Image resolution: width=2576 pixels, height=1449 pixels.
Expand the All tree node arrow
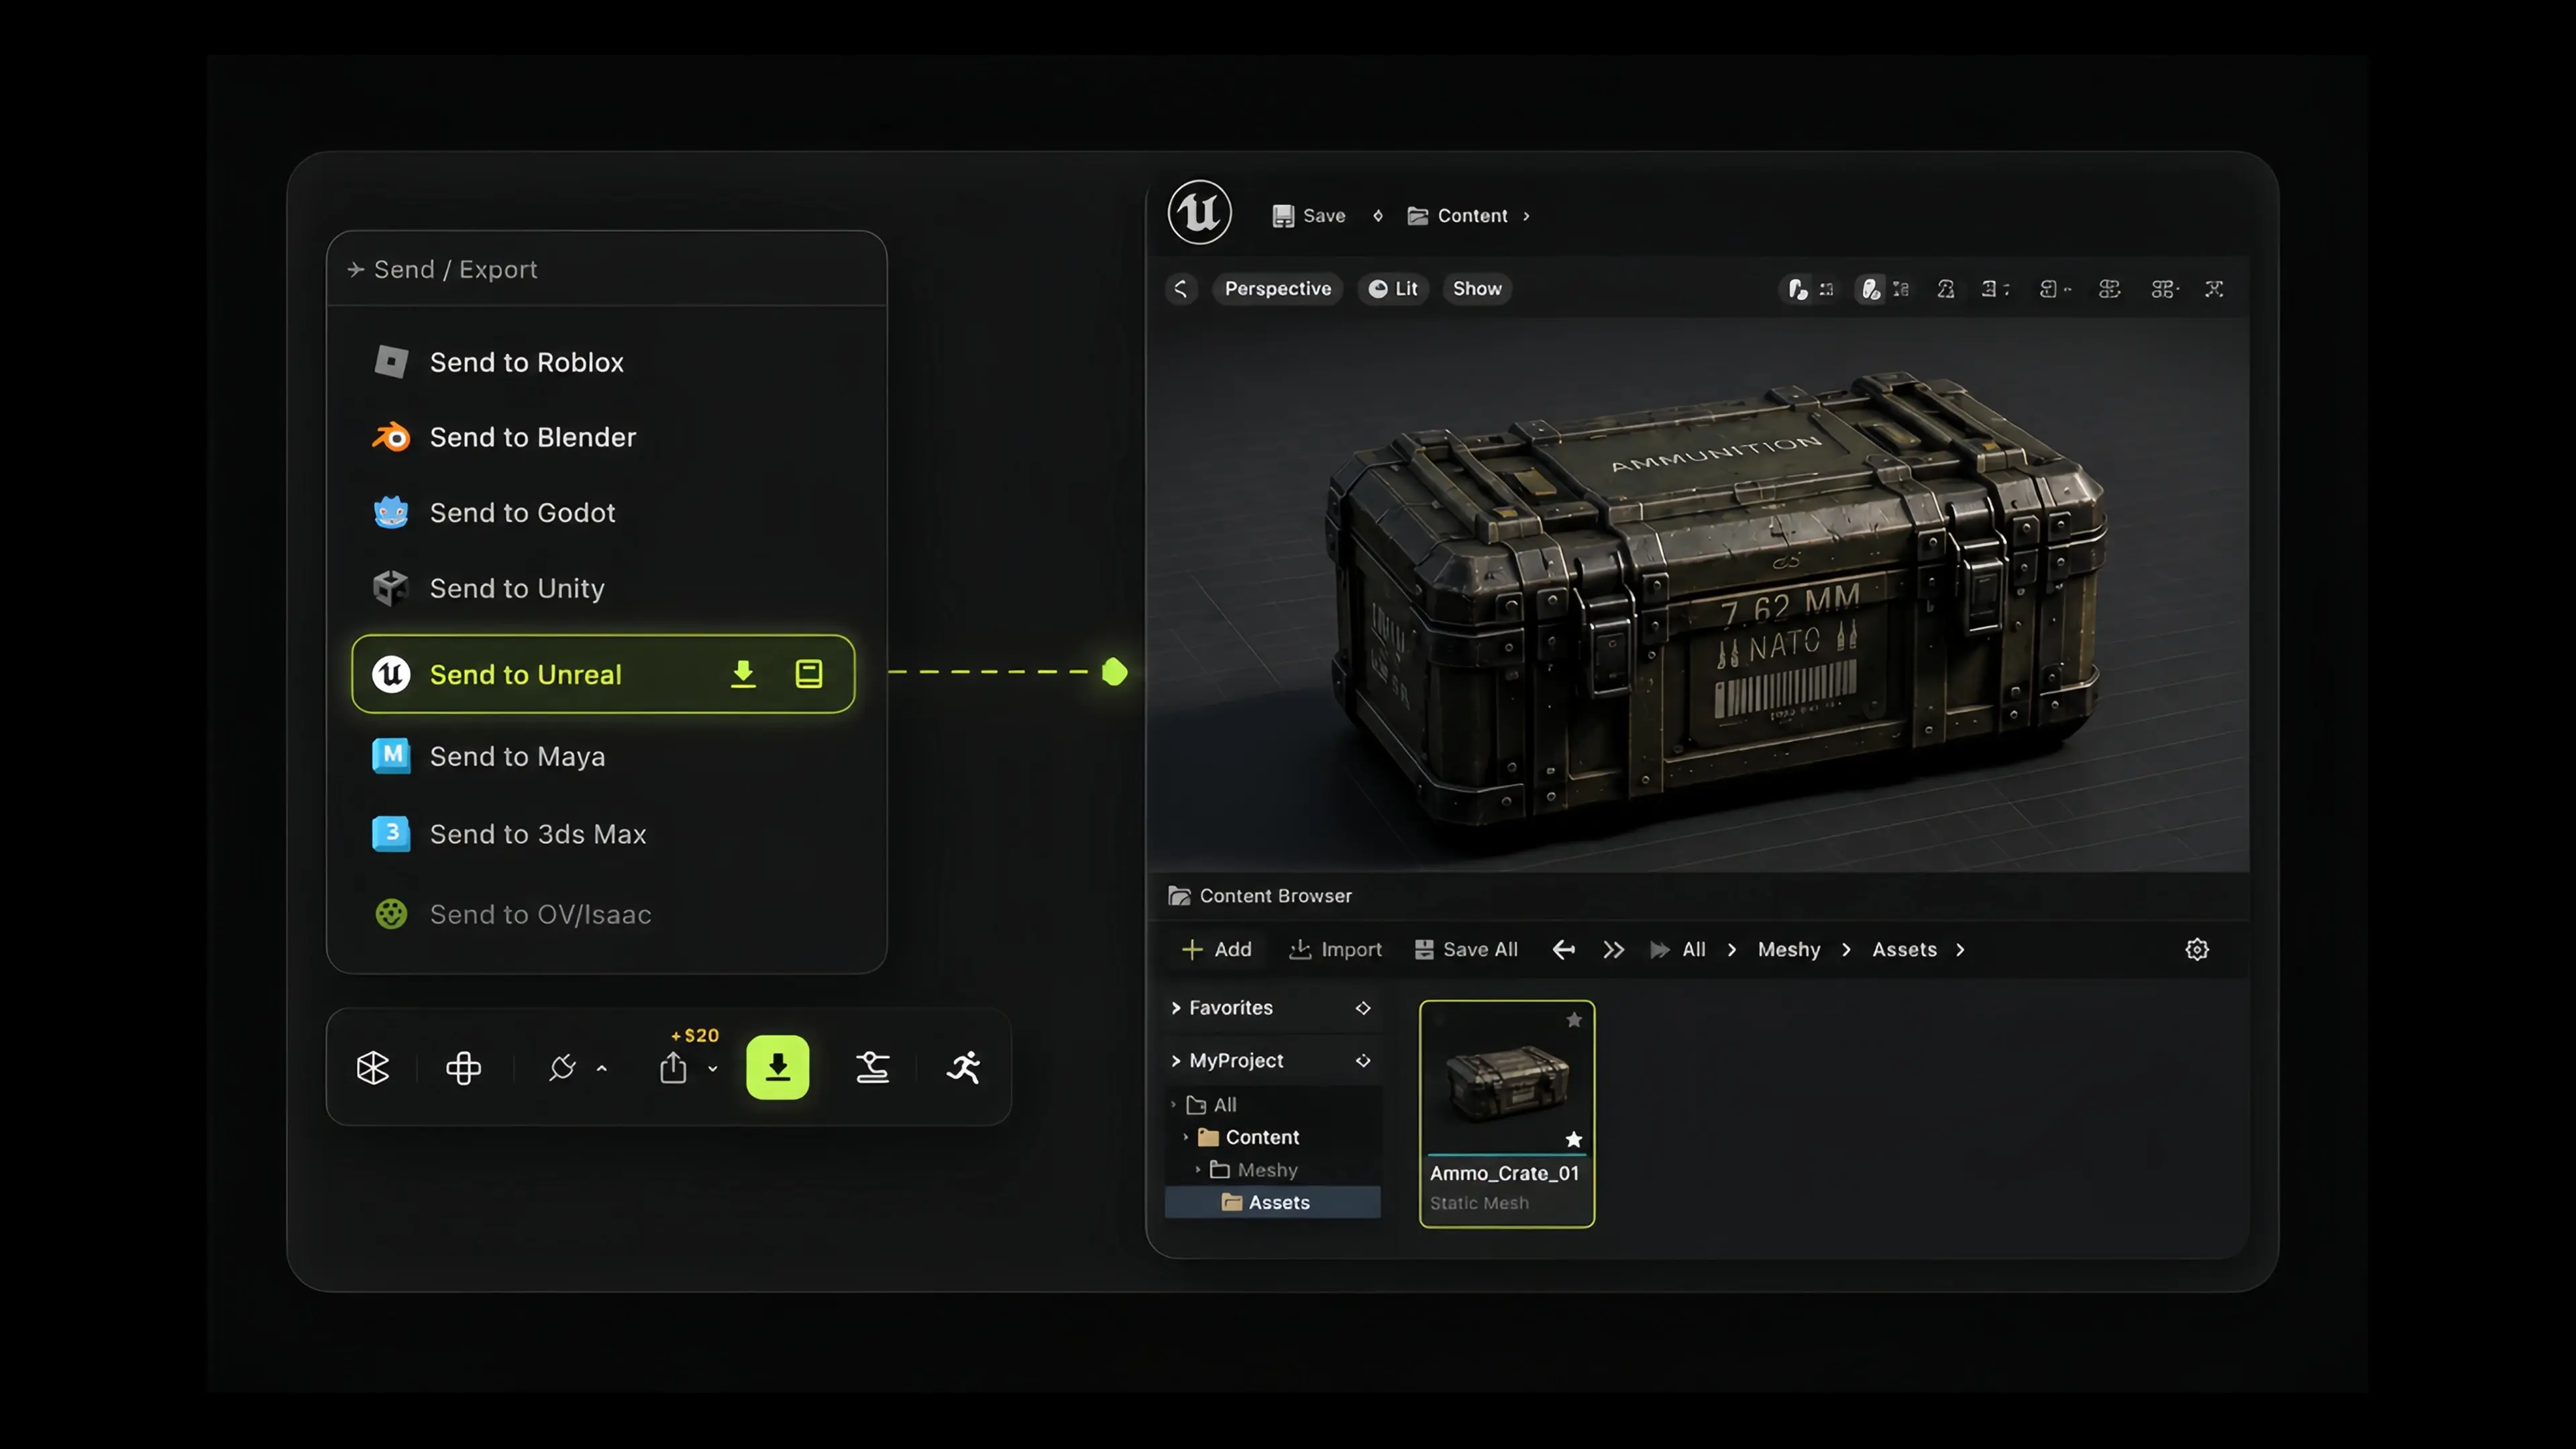coord(1173,1104)
